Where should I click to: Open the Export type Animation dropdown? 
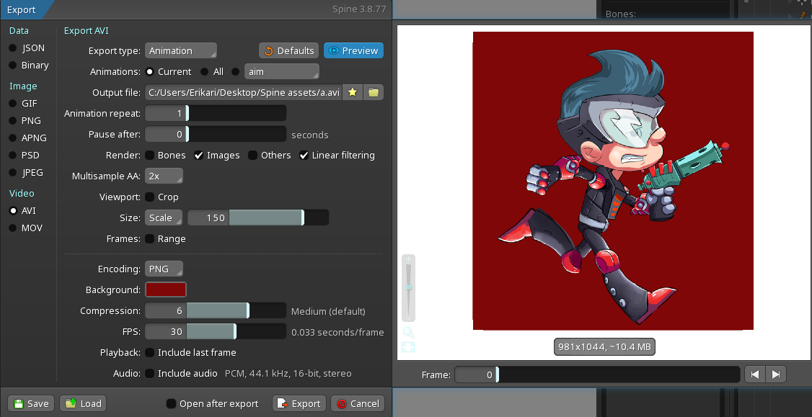coord(181,50)
